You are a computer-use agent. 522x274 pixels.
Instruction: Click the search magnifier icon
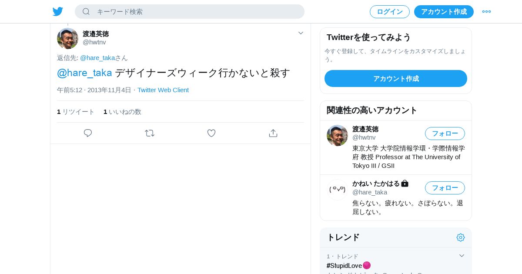click(86, 12)
